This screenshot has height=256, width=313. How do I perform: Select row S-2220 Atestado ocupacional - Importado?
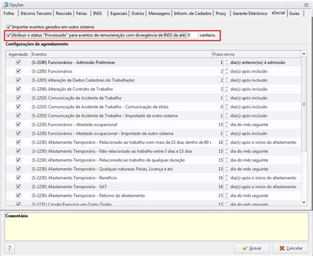(153, 133)
